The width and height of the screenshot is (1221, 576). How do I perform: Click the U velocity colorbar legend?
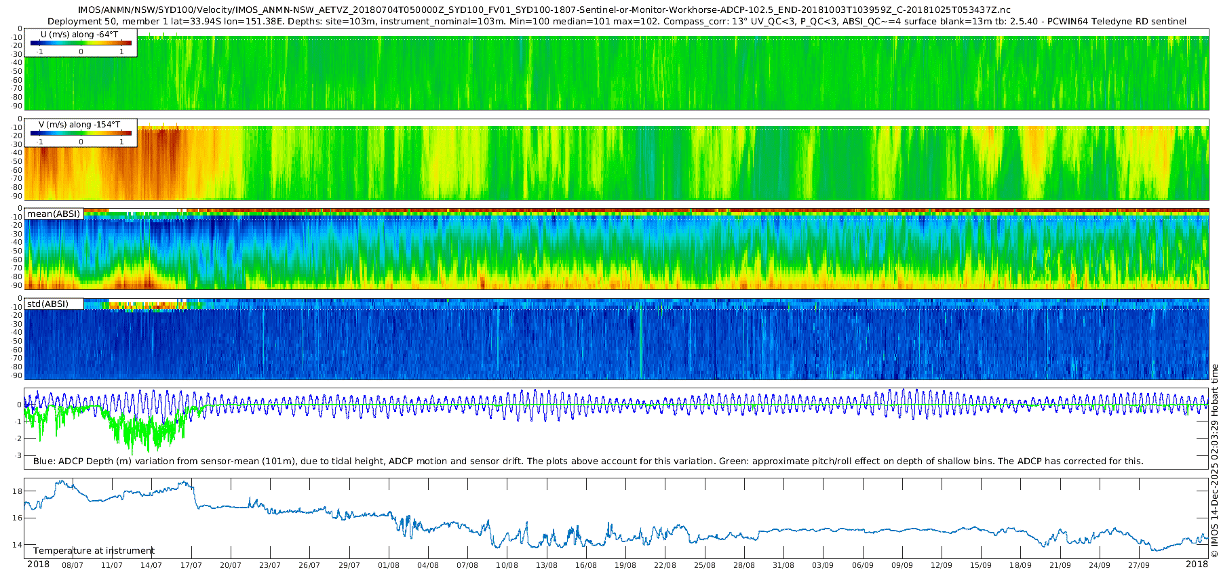(x=81, y=43)
